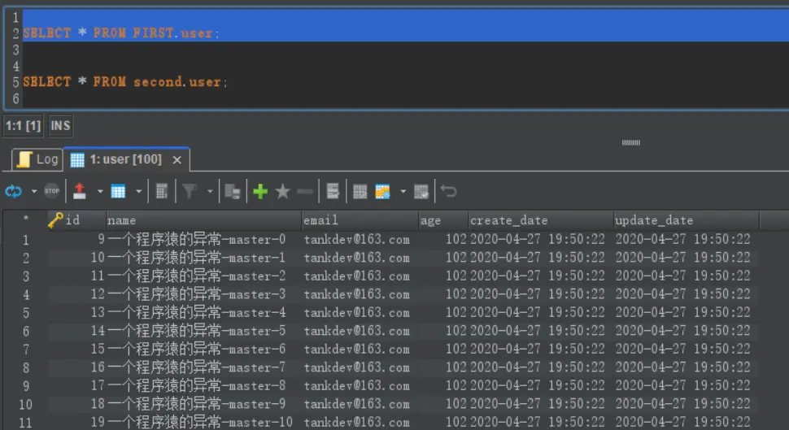Expand the export options dropdown arrow
The image size is (789, 430).
click(x=99, y=192)
